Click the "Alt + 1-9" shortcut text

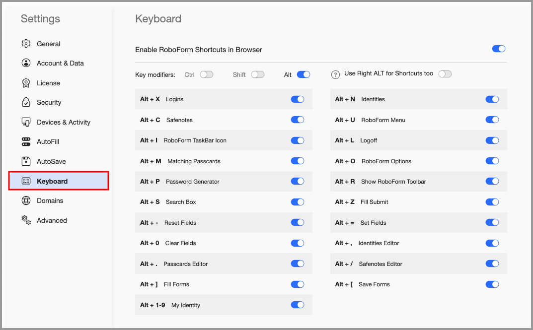[x=152, y=305]
